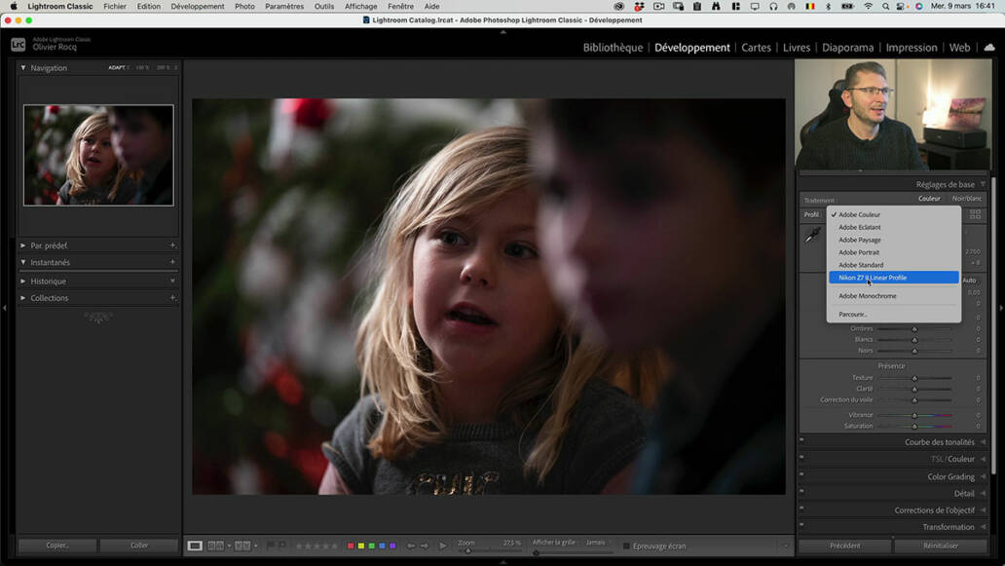Image resolution: width=1005 pixels, height=566 pixels.
Task: Apply the red color label swatch
Action: 352,546
